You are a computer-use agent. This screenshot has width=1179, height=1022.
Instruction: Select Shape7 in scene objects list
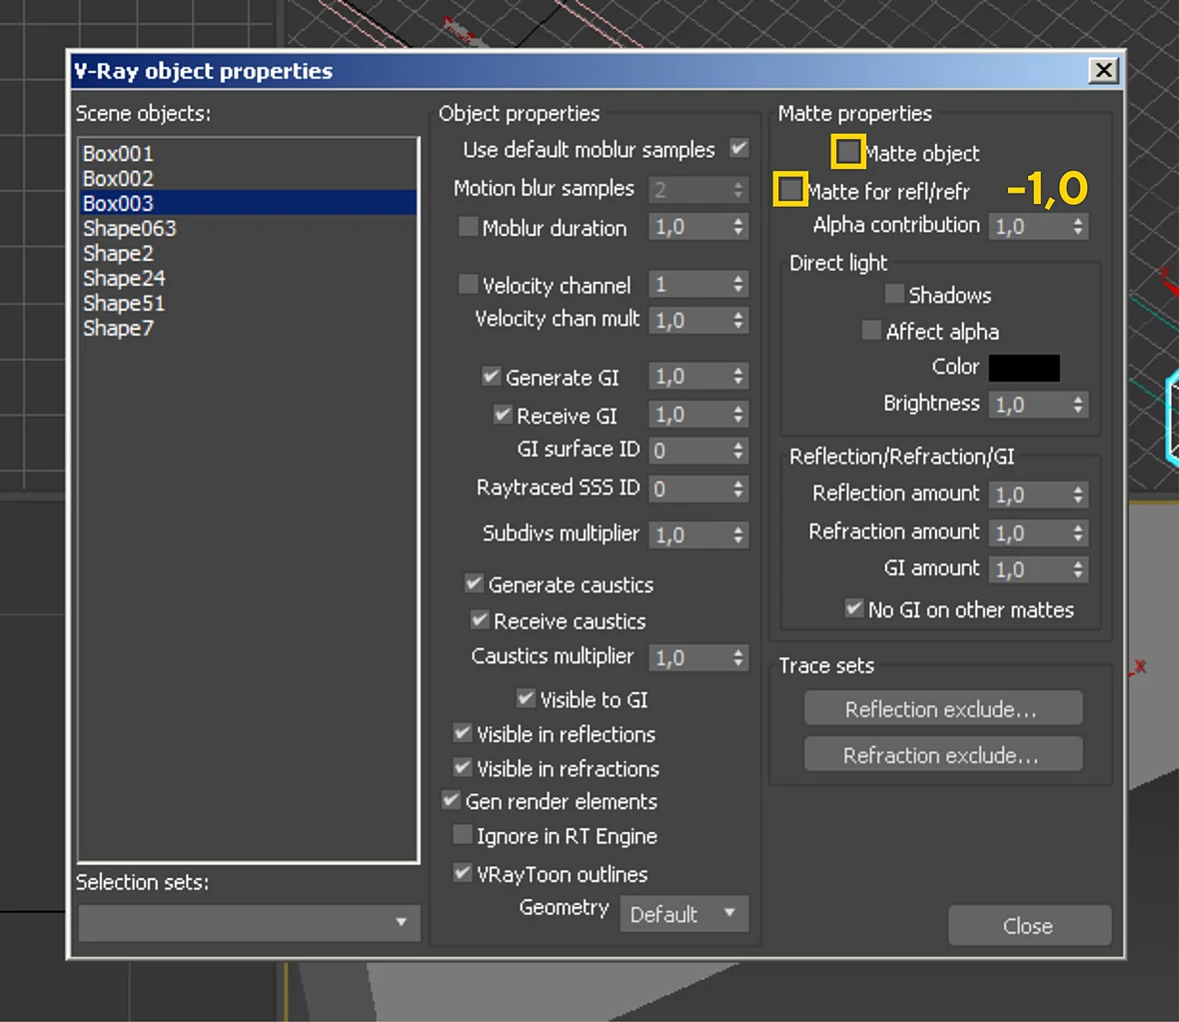tap(248, 327)
